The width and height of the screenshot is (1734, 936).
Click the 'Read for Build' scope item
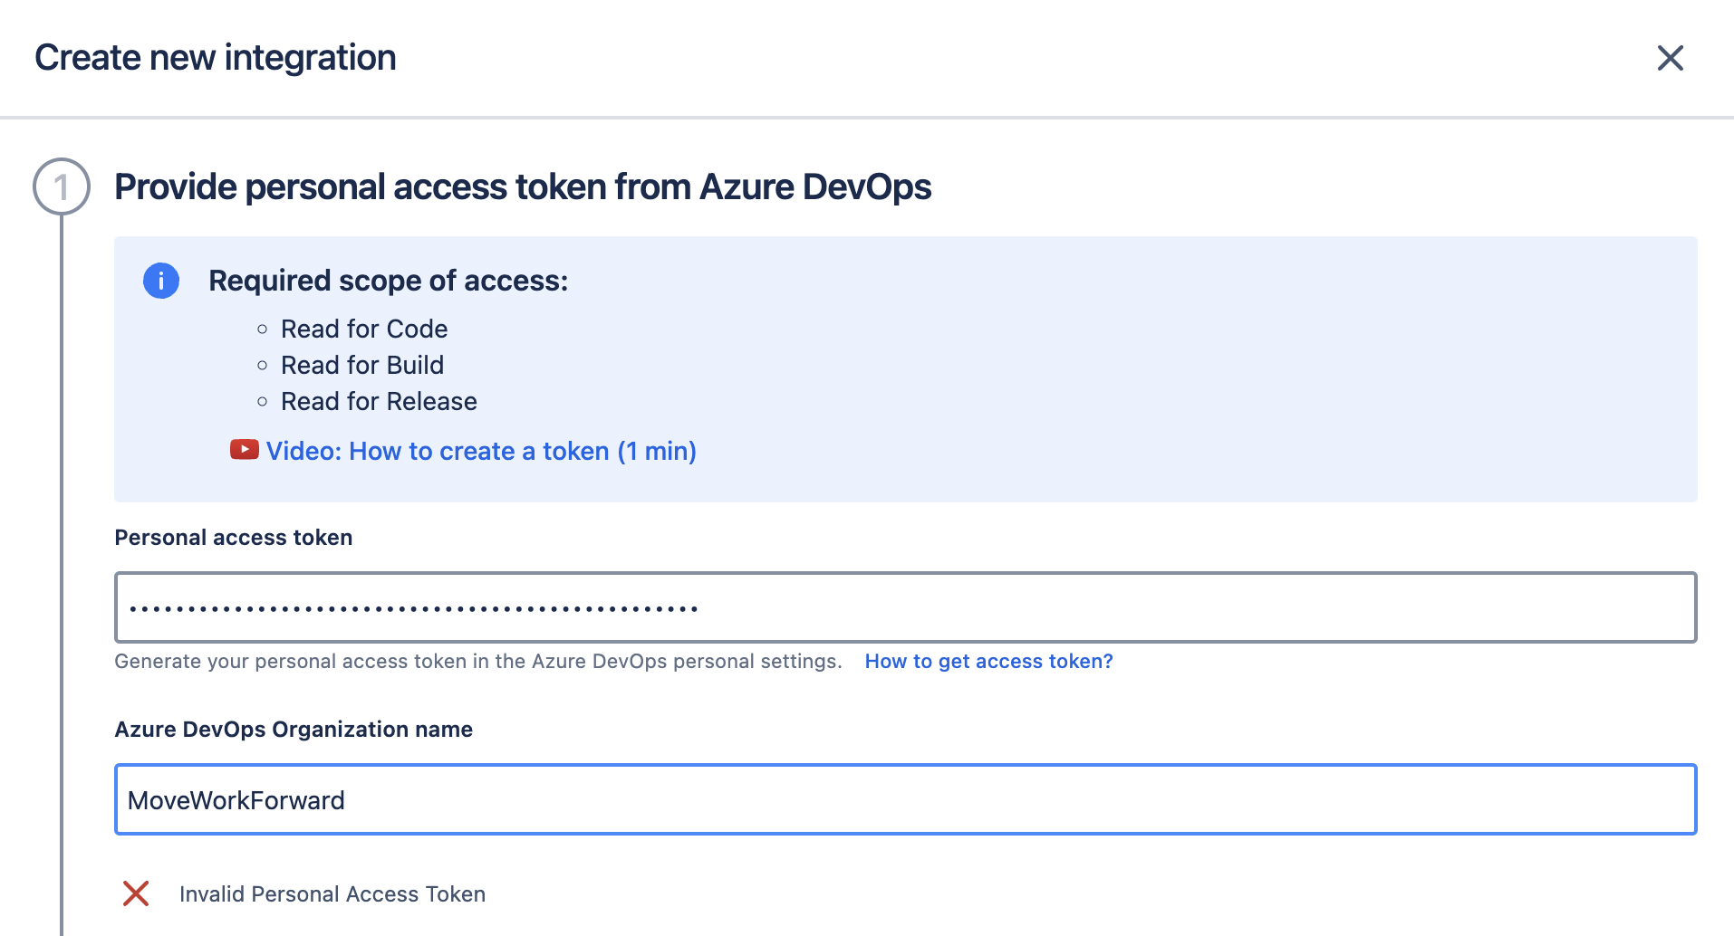362,365
